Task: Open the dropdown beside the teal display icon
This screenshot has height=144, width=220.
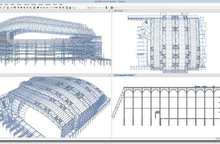Action: point(114,8)
